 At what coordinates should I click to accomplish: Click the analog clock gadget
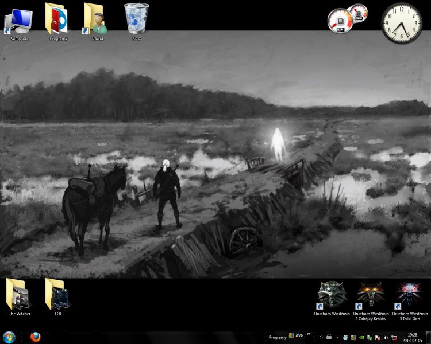pos(401,23)
